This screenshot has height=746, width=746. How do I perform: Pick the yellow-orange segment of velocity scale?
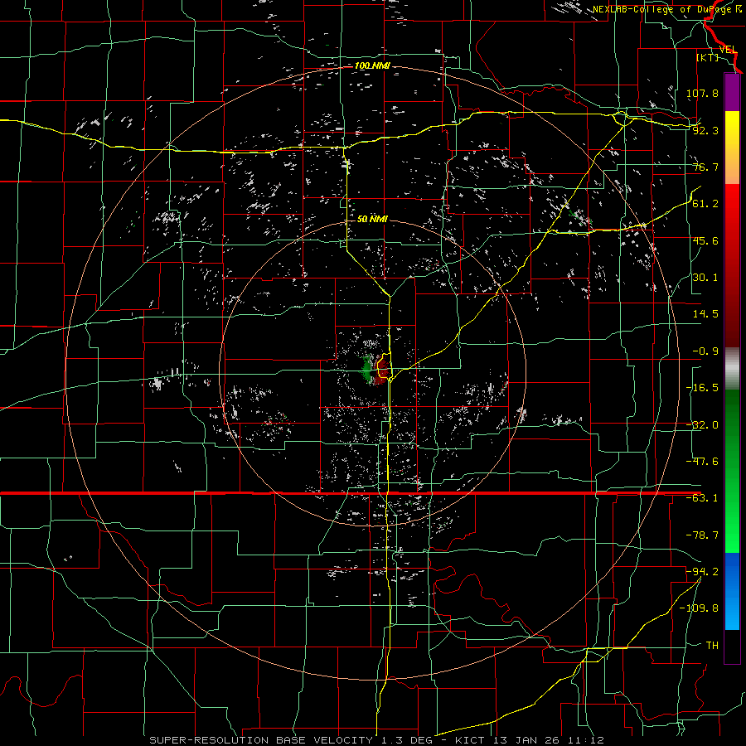click(x=732, y=148)
